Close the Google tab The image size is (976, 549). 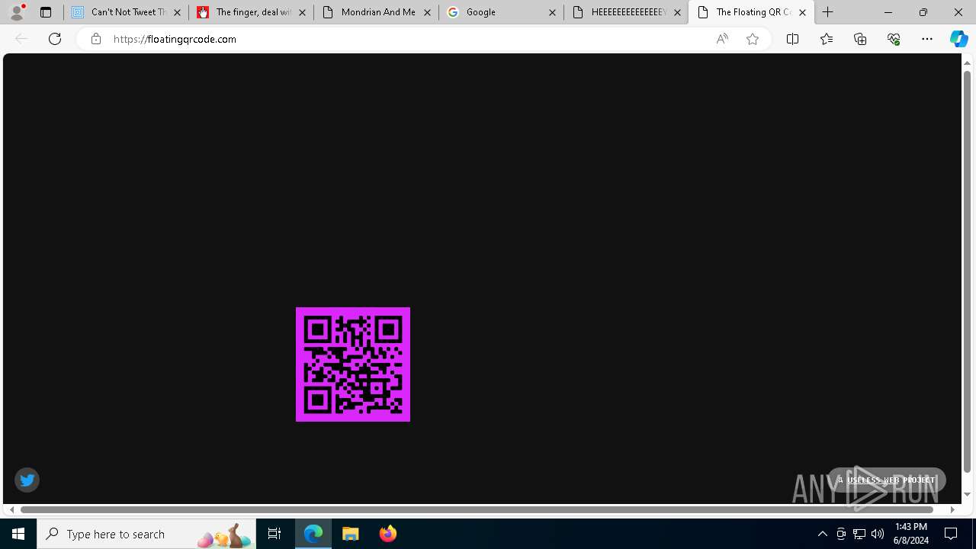point(552,12)
